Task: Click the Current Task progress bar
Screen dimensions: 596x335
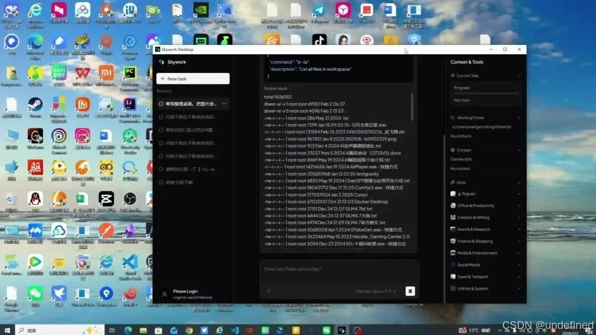Action: click(x=485, y=92)
